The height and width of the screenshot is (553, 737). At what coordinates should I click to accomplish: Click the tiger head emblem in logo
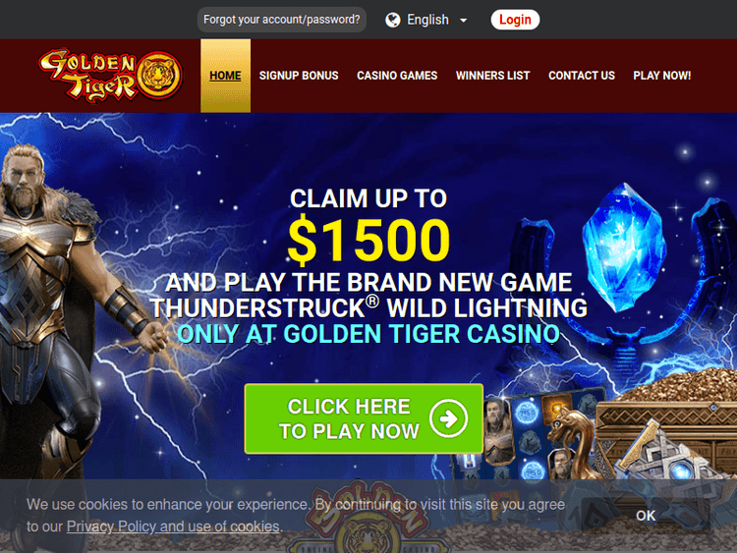(x=160, y=76)
